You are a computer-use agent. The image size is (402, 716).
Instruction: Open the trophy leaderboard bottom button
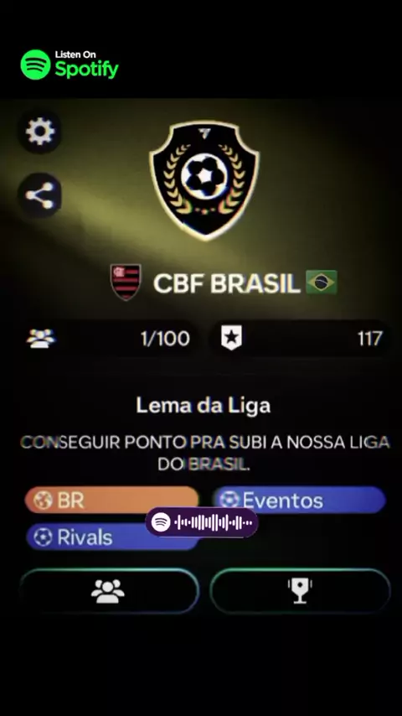tap(301, 591)
